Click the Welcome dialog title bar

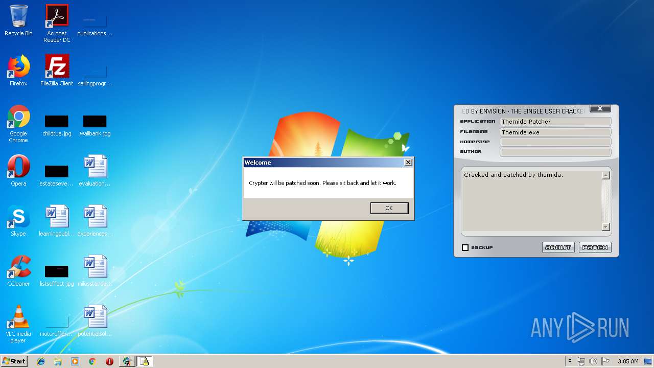click(323, 163)
